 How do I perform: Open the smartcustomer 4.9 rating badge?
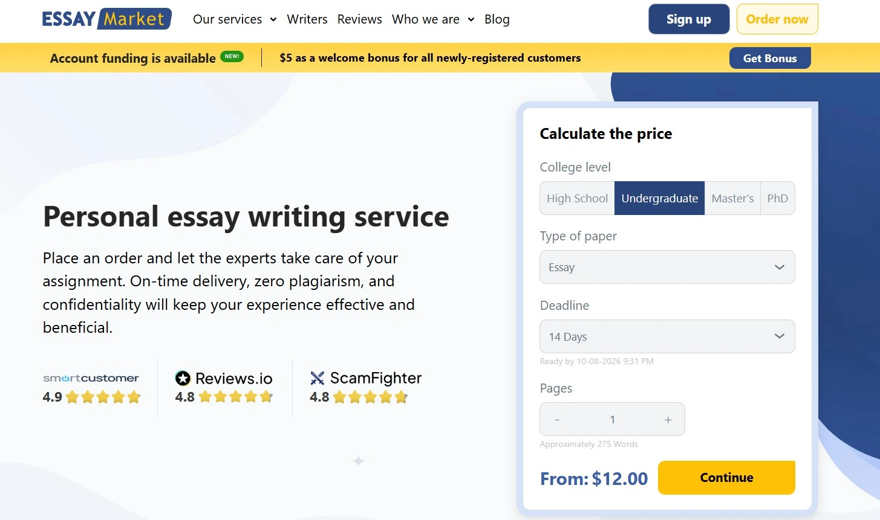coord(91,388)
